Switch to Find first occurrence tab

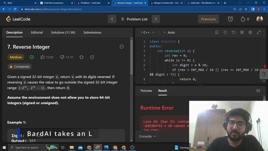click(x=57, y=3)
